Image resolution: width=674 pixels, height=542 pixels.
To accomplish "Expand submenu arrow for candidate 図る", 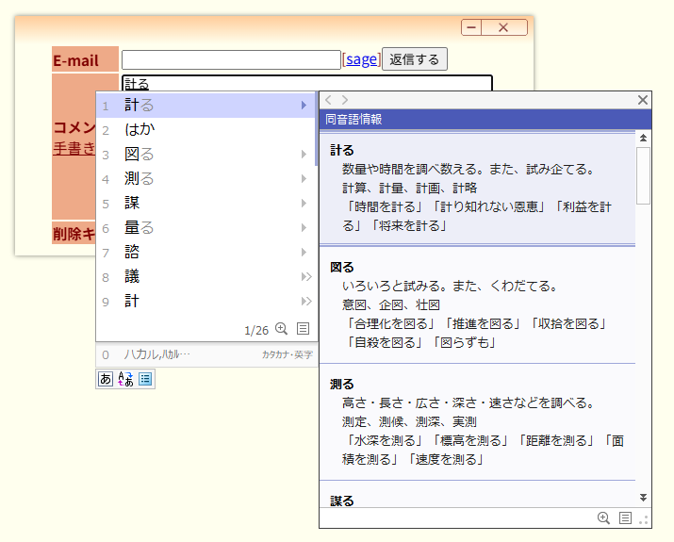I will click(304, 154).
